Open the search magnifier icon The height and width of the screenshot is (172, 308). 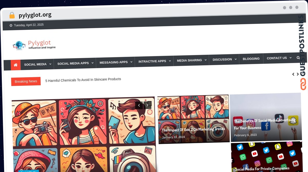[x=298, y=58]
